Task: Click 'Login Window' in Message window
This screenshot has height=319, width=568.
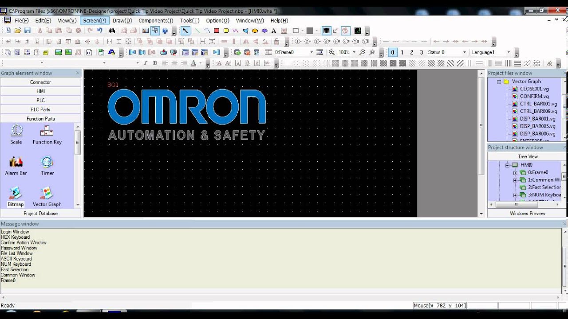Action: coord(15,232)
